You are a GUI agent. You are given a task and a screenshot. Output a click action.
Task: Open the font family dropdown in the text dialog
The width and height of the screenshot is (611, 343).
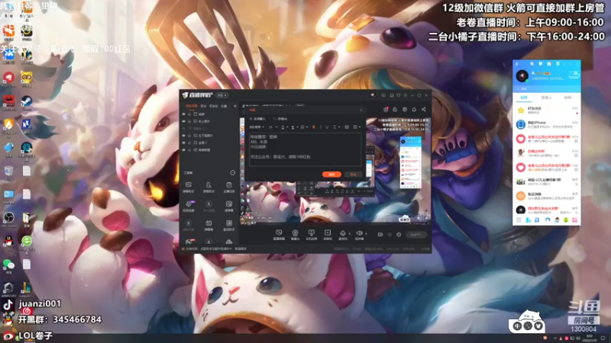(257, 127)
